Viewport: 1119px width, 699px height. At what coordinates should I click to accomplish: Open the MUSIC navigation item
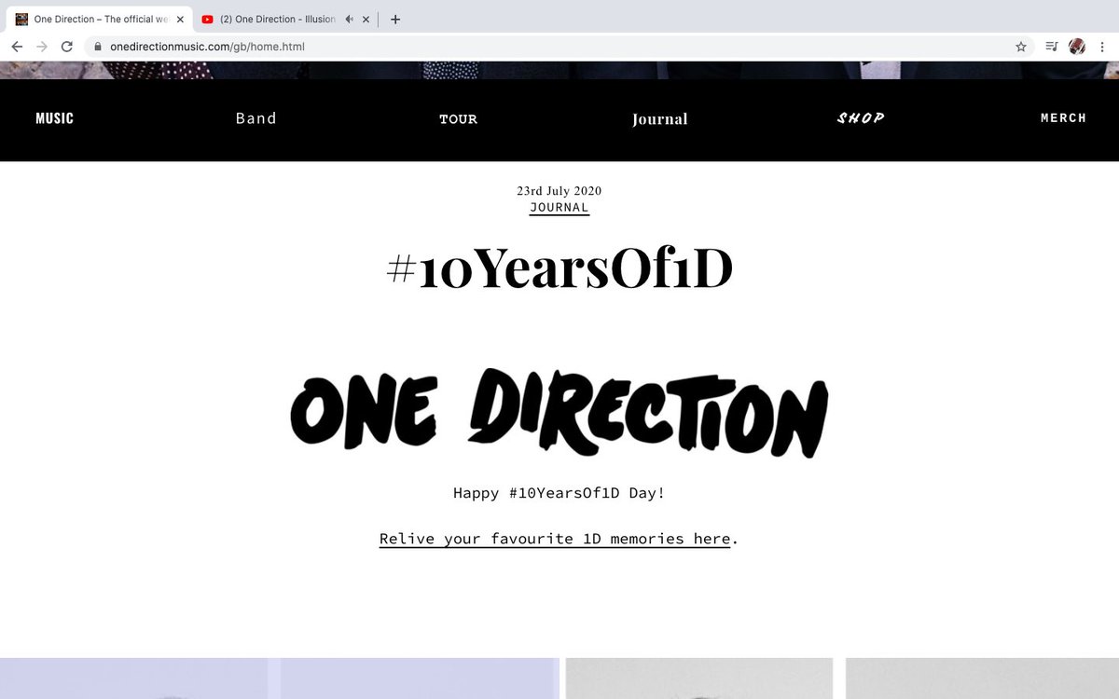pyautogui.click(x=54, y=118)
